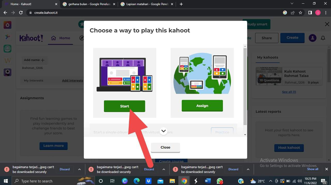
Task: Click the See all (1) link
Action: coord(289,92)
